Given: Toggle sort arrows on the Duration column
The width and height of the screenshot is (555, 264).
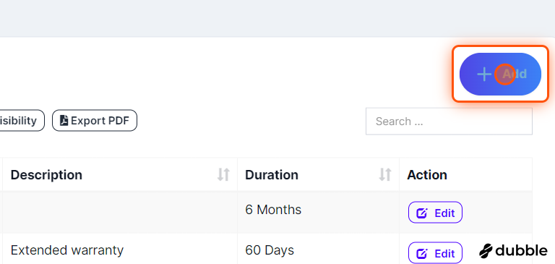Looking at the screenshot, I should pos(385,175).
